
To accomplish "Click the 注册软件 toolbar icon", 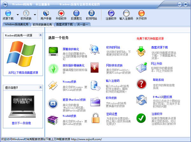I will point(111,13).
